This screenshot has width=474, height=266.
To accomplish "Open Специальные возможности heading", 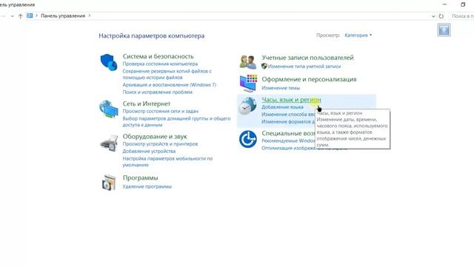I will click(288, 133).
